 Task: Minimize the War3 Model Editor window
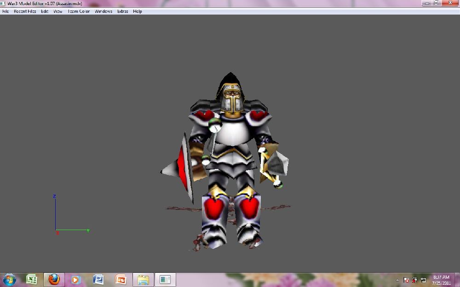coord(427,3)
